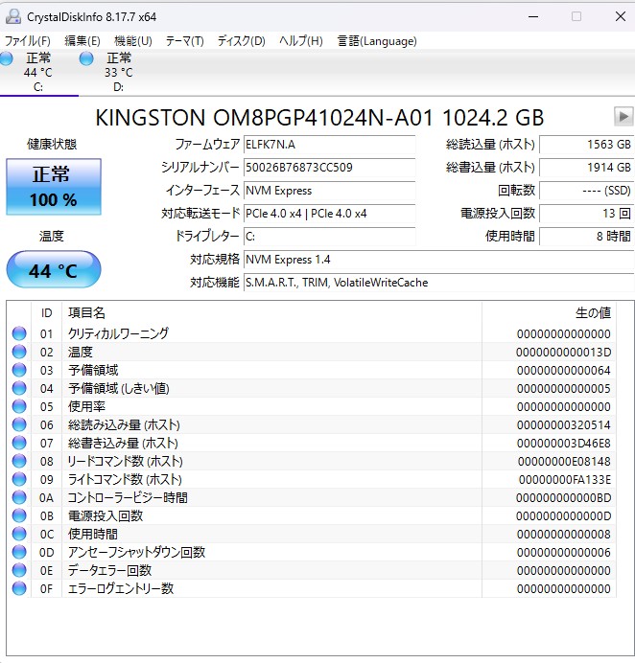The image size is (635, 663).
Task: Select the データエラー回数 row label
Action: coord(109,570)
